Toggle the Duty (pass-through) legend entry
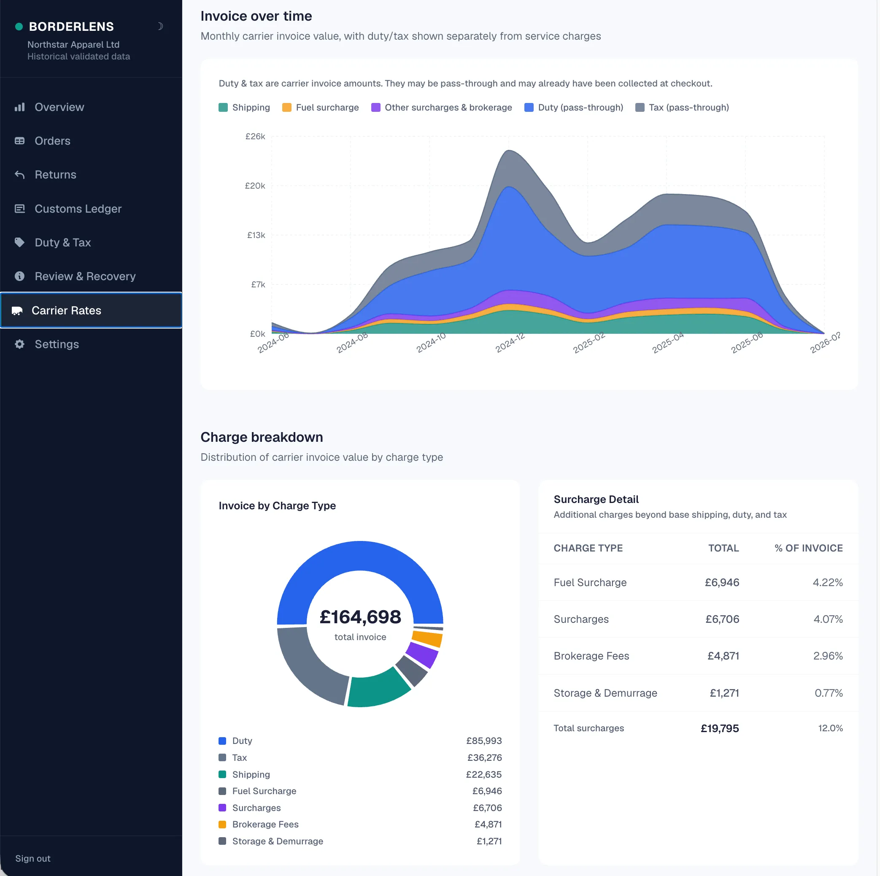Image resolution: width=880 pixels, height=876 pixels. [574, 108]
